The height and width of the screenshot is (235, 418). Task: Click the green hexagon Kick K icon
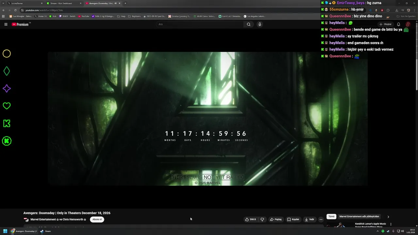[x=7, y=141]
